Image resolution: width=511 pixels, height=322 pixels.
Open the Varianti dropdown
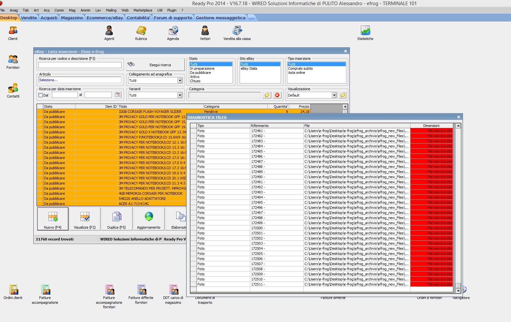(180, 95)
